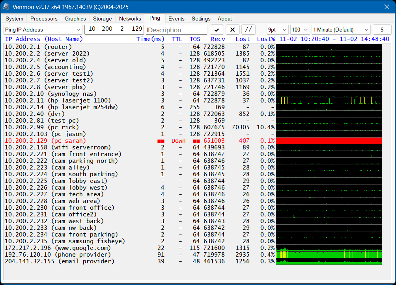Viewport: 396px width, 285px height.
Task: Expand the 1 Minute (Default) interval dropdown
Action: click(341, 30)
